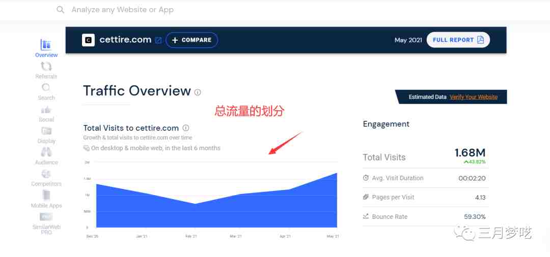Image resolution: width=550 pixels, height=257 pixels.
Task: Open the SimilarWeb PRO sidebar item
Action: [46, 224]
